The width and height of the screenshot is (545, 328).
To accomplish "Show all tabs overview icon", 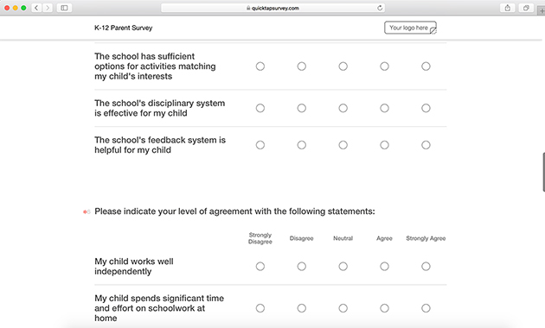I will 526,8.
